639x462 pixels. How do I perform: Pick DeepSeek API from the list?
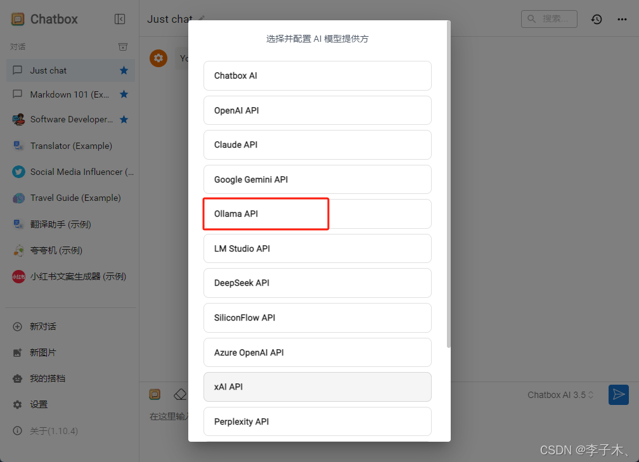click(318, 283)
